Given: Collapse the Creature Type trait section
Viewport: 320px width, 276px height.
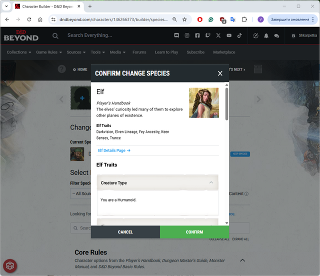Looking at the screenshot, I should [211, 183].
